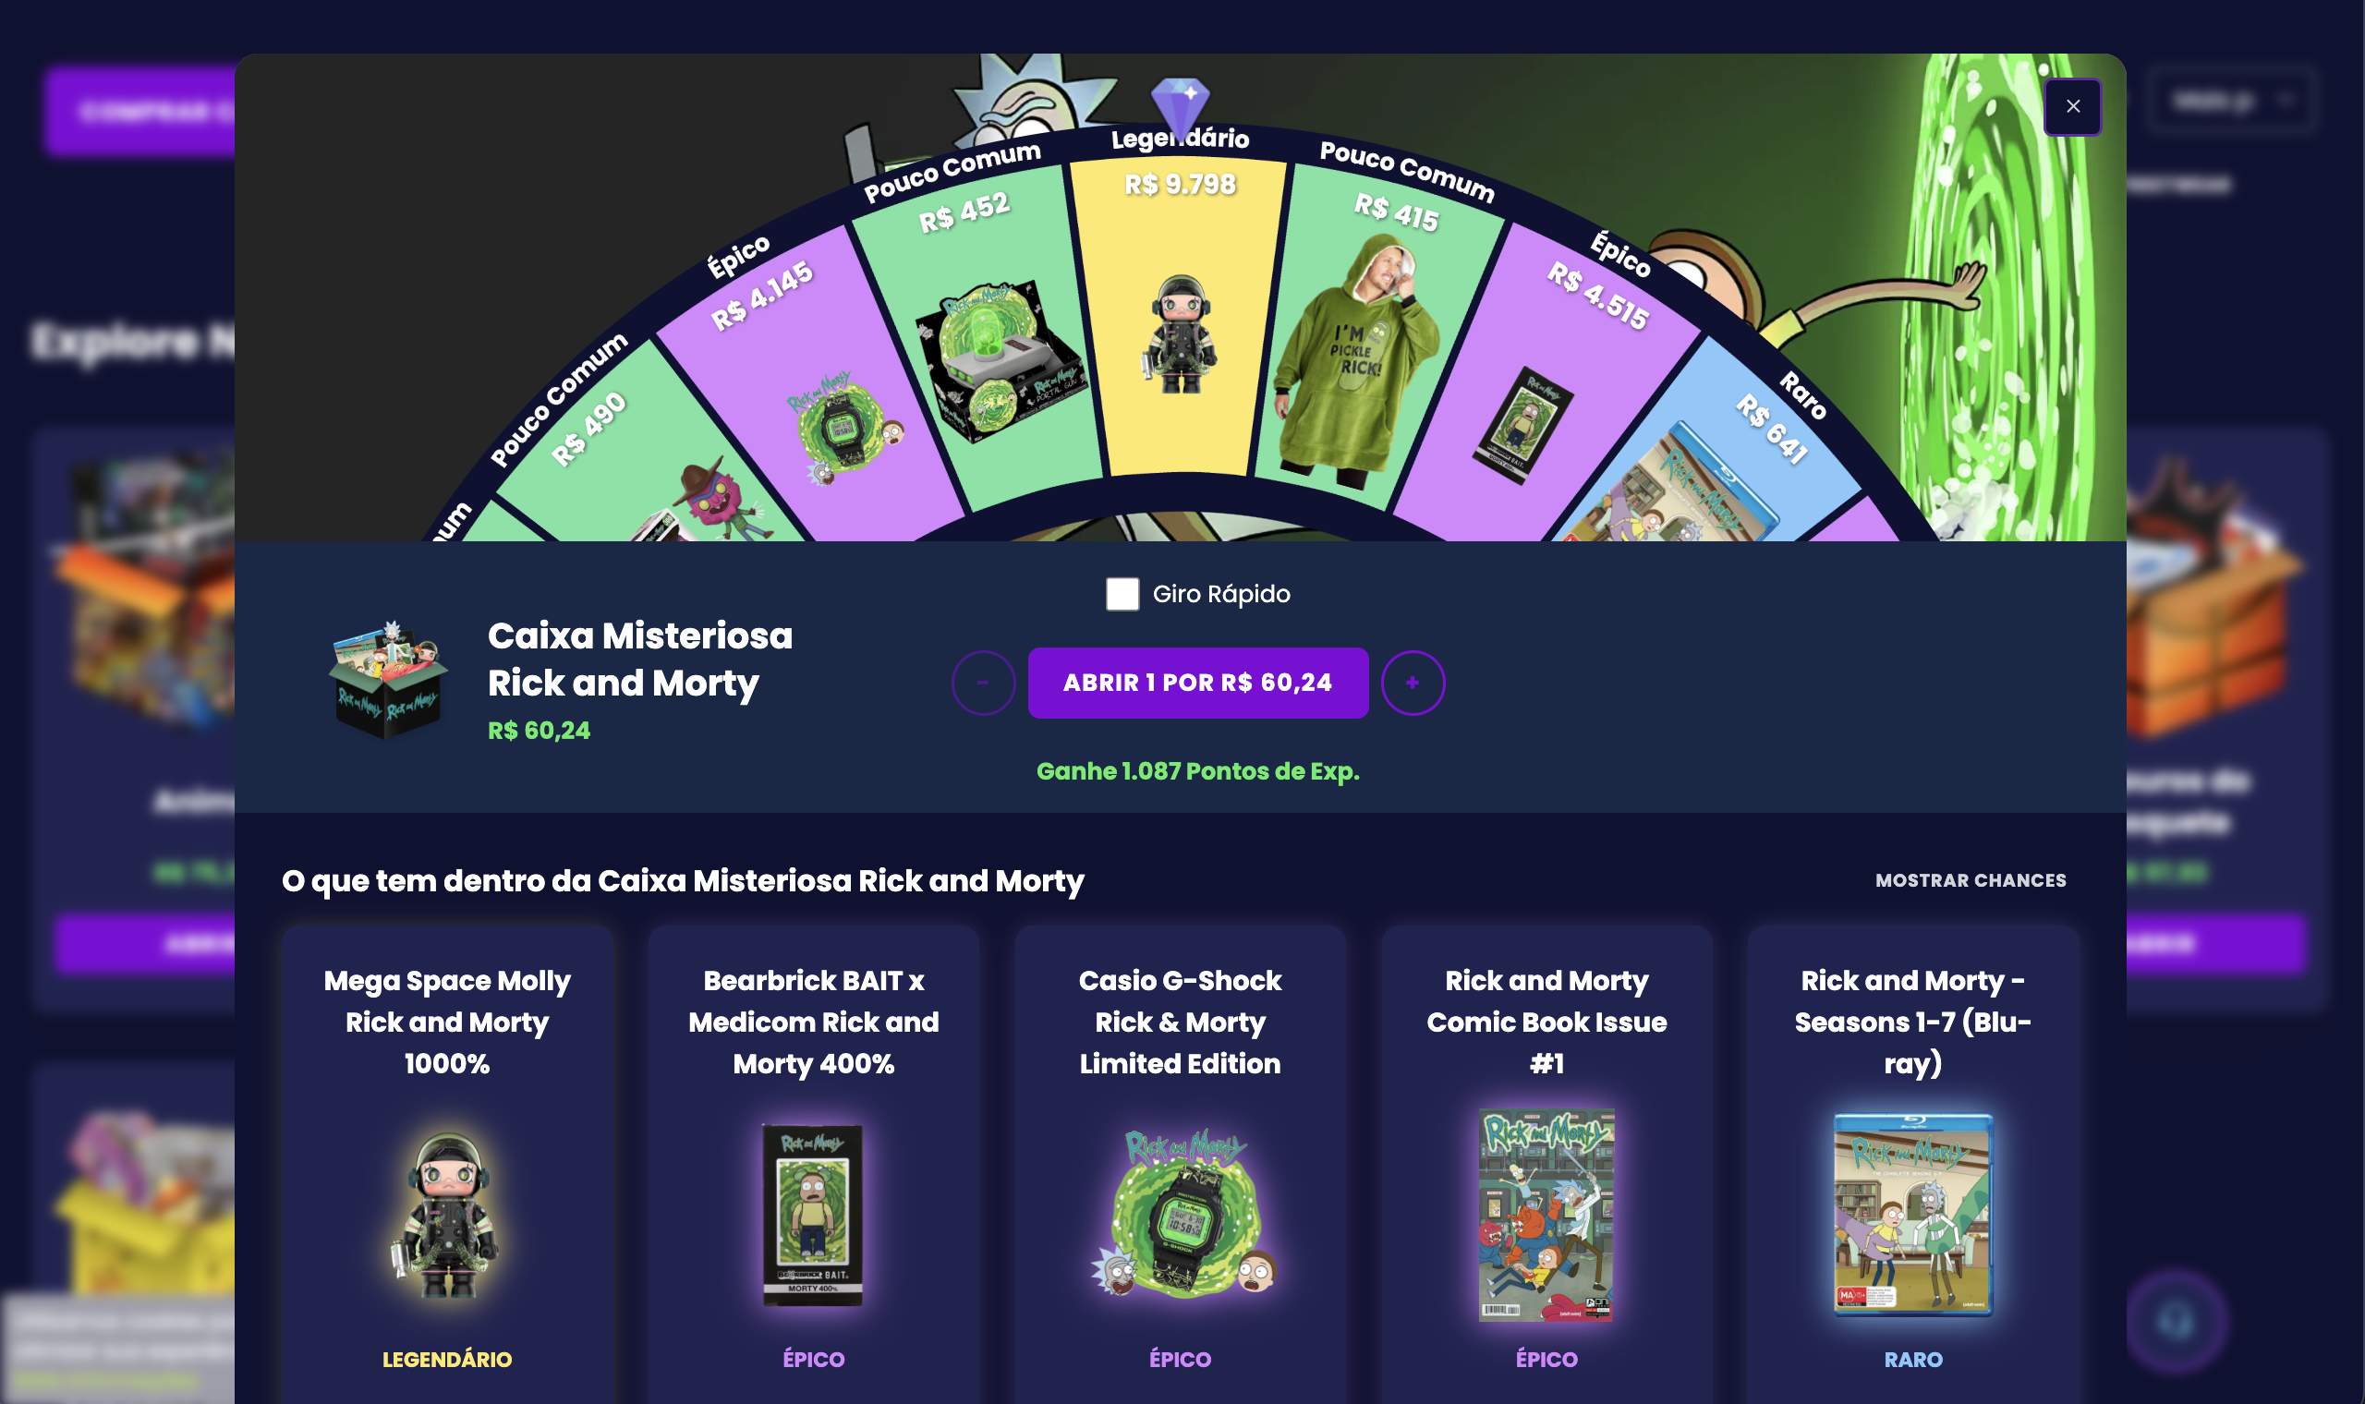Increase box quantity with plus button

(1413, 682)
